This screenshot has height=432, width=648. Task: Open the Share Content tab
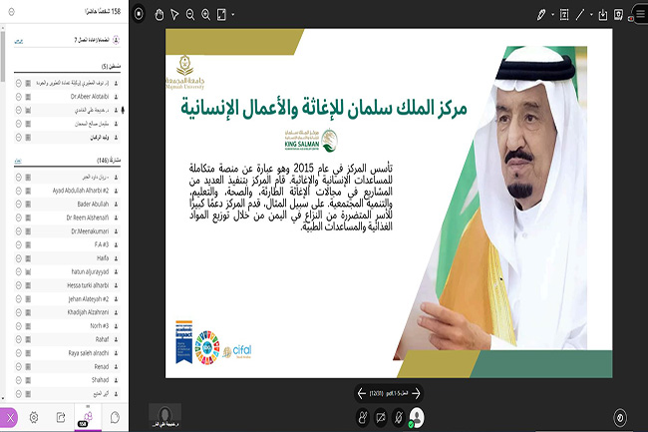61,417
